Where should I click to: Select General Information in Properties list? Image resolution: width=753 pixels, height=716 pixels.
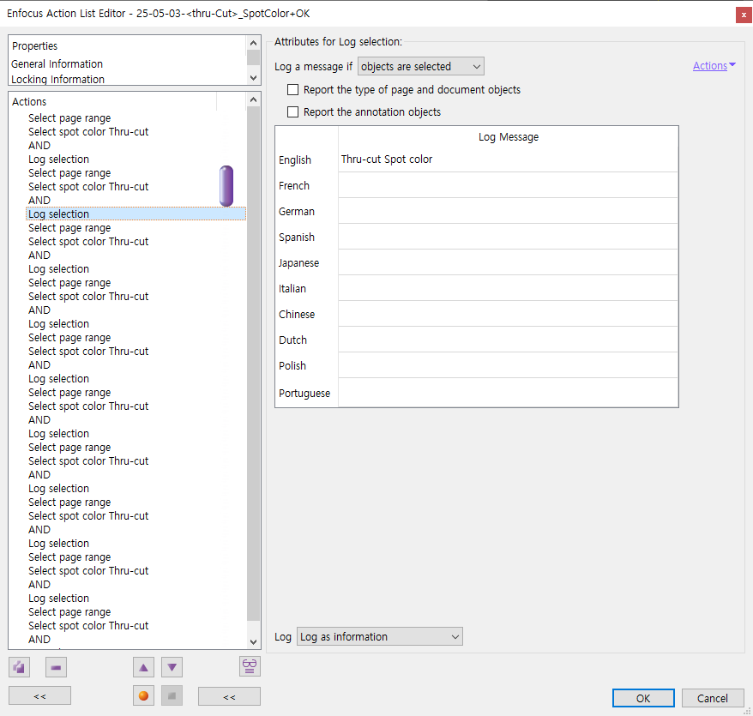click(x=57, y=64)
